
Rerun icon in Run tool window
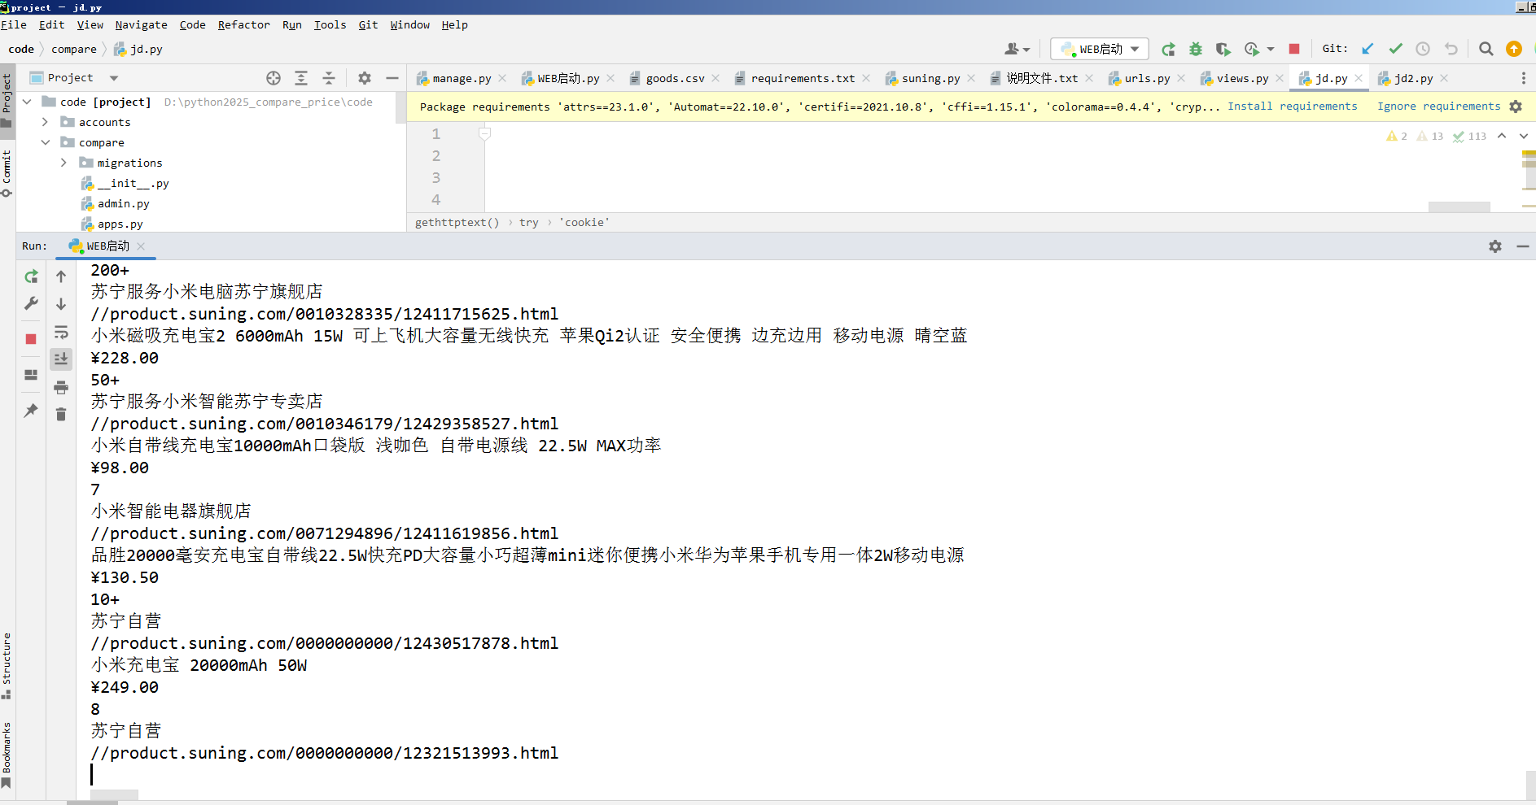pos(31,276)
